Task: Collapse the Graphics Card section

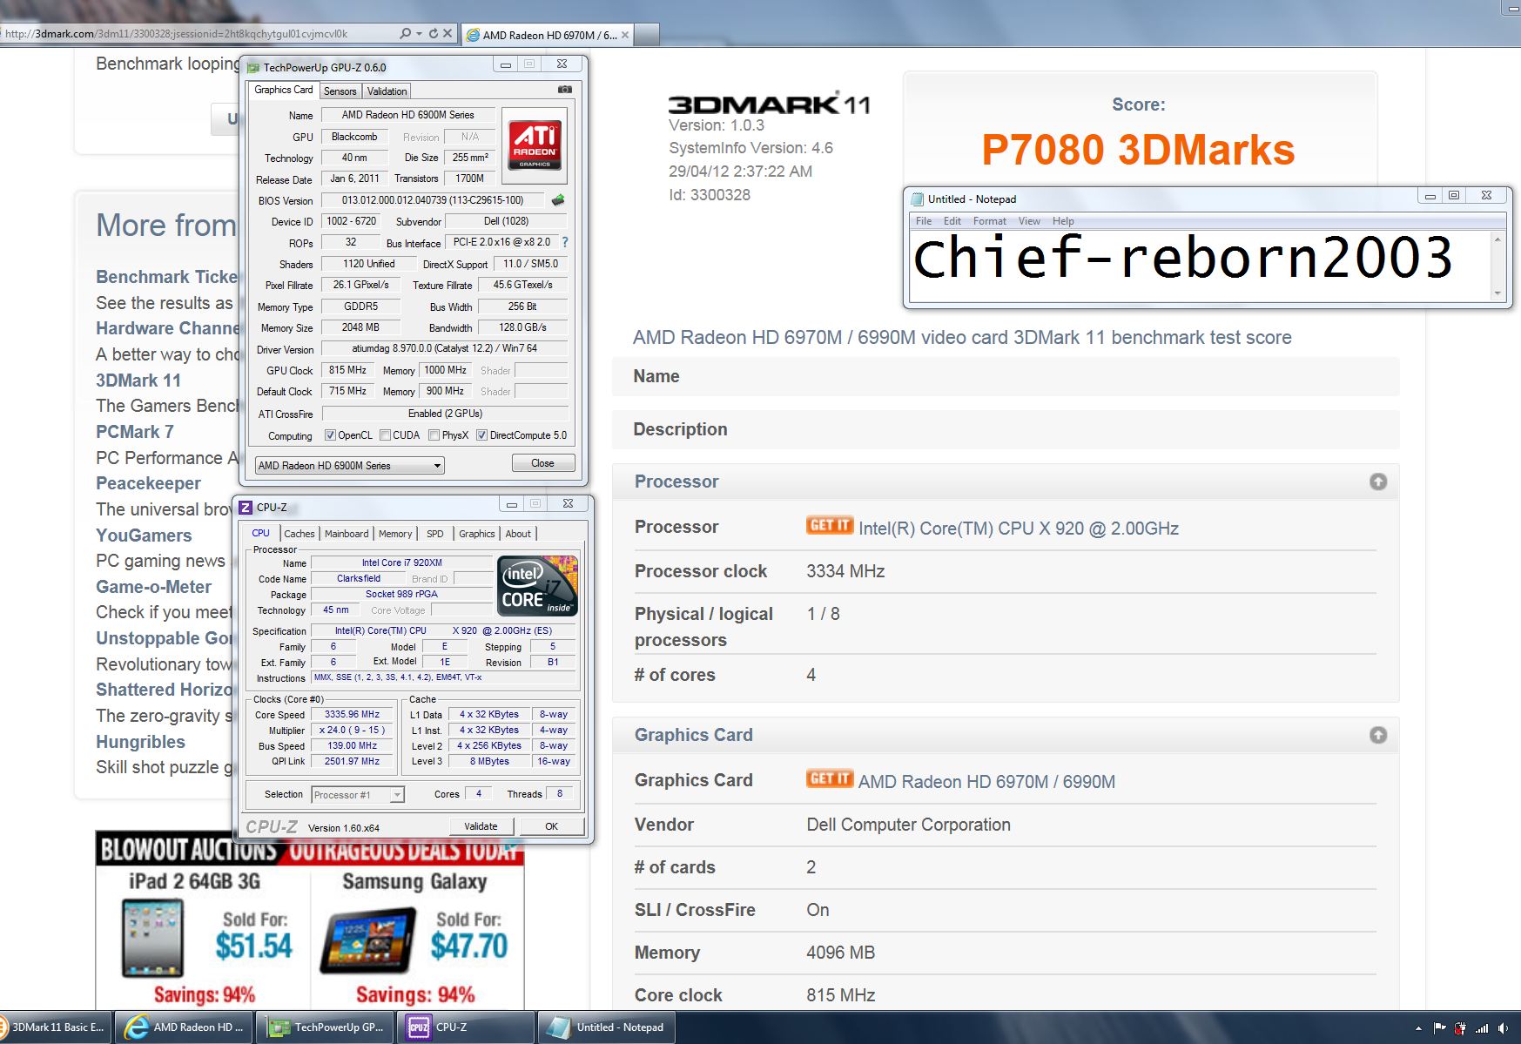Action: tap(1378, 735)
